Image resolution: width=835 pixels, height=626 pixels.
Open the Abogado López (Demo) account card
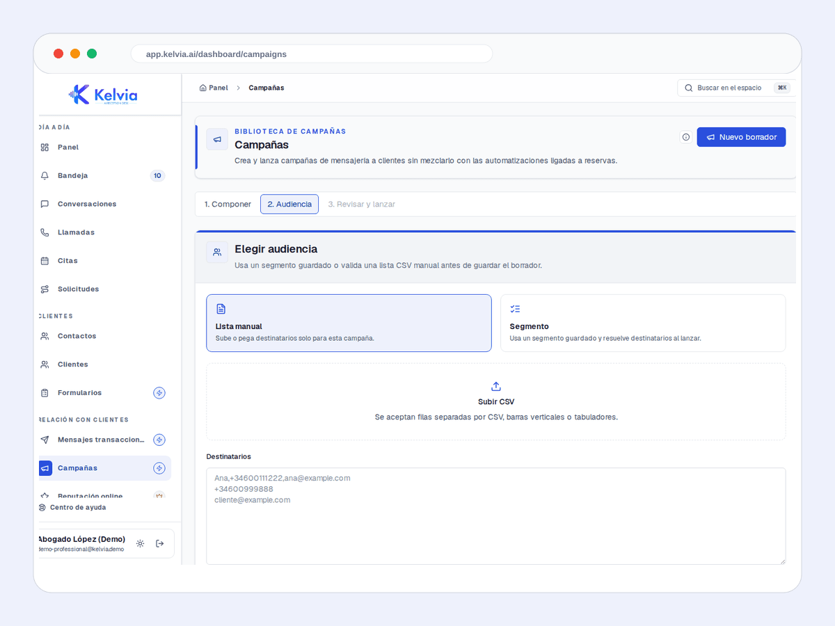[x=106, y=544]
